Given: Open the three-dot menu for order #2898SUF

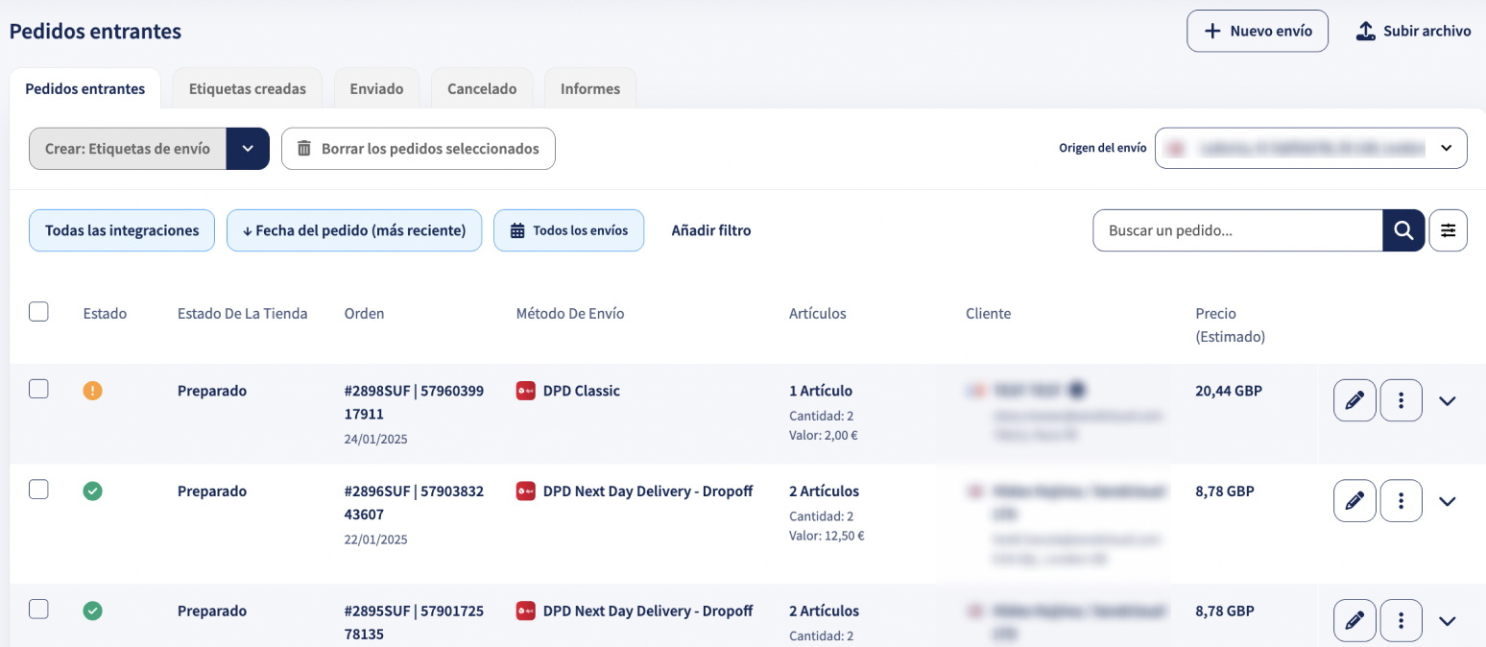Looking at the screenshot, I should click(x=1401, y=400).
